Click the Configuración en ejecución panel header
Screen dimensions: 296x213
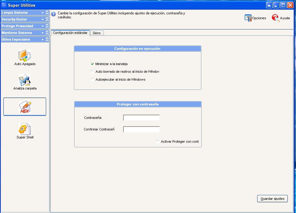pyautogui.click(x=137, y=49)
